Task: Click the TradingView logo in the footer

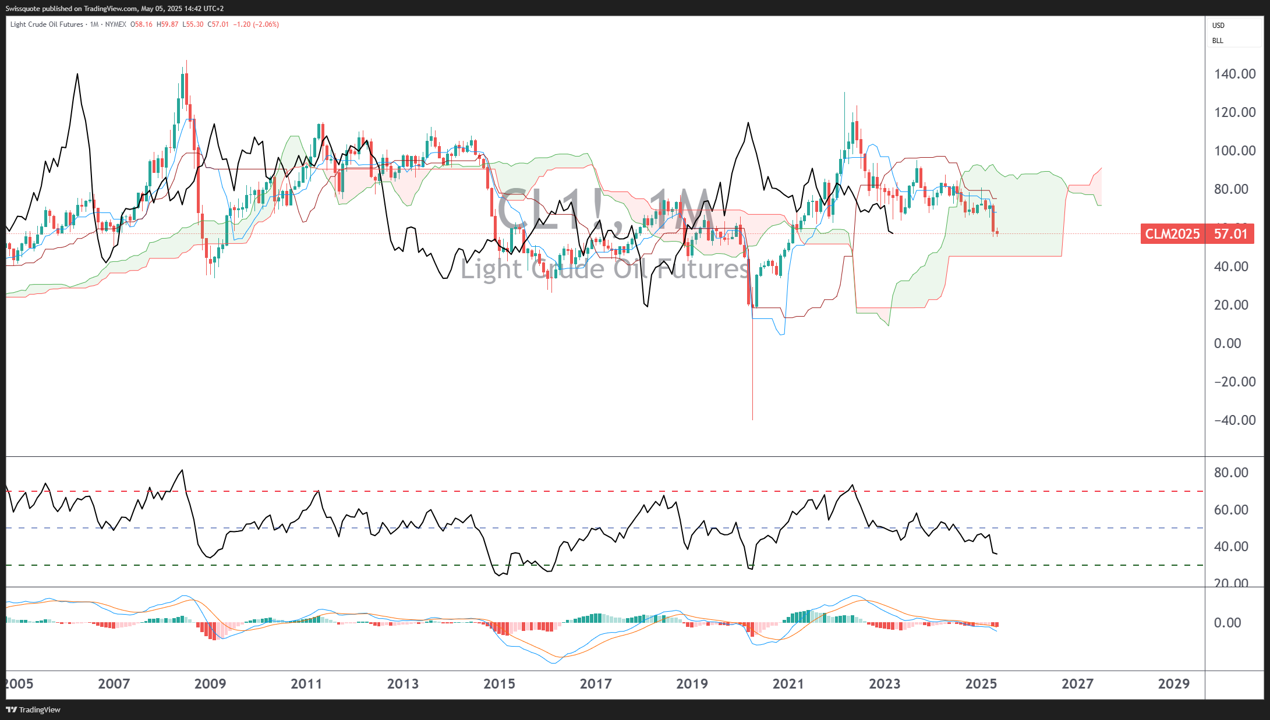Action: 33,710
